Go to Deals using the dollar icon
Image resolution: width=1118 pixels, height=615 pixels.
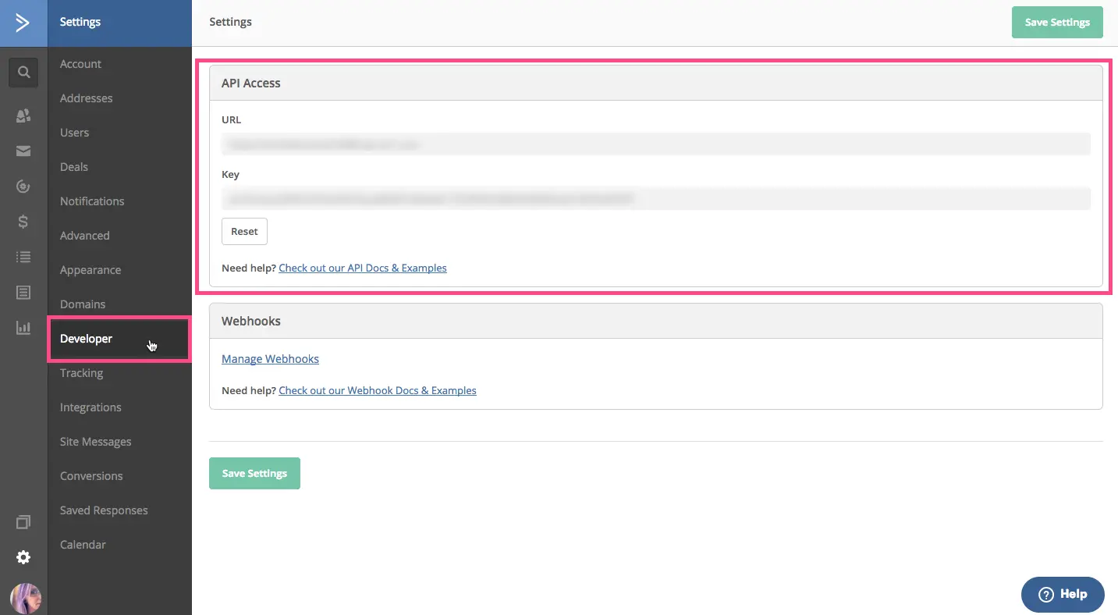pos(23,222)
